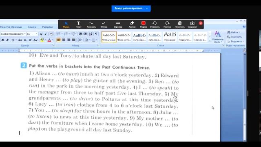
Task: Toggle italic formatting (К)
Action: 7,40
